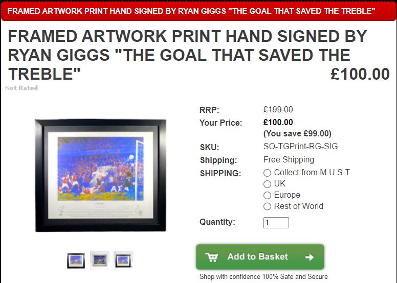This screenshot has height=283, width=397.
Task: Select the Collect from M.U.S.T shipping option
Action: (267, 173)
